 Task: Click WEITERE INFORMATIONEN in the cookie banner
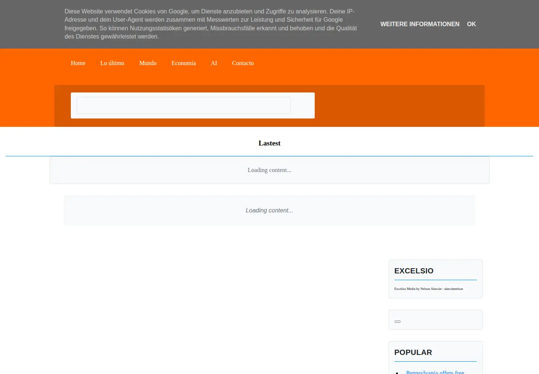[x=420, y=24]
